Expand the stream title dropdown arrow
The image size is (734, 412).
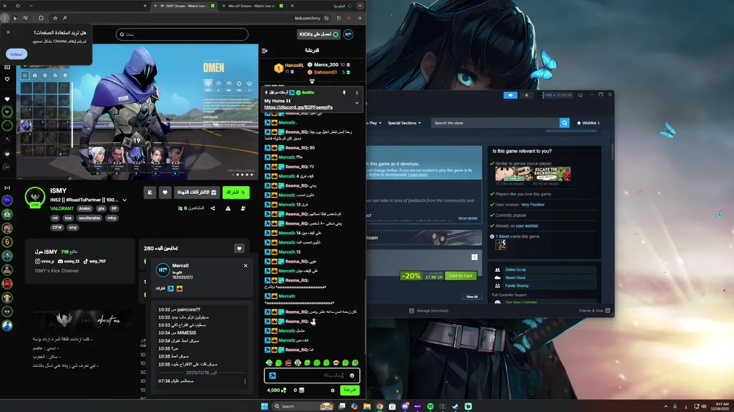pos(124,200)
